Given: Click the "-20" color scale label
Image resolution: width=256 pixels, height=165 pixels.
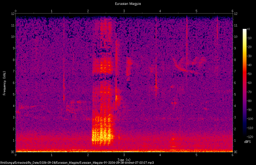Looking at the screenshot, I should point(249,47).
